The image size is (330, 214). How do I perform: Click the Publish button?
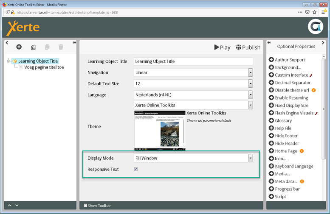248,47
